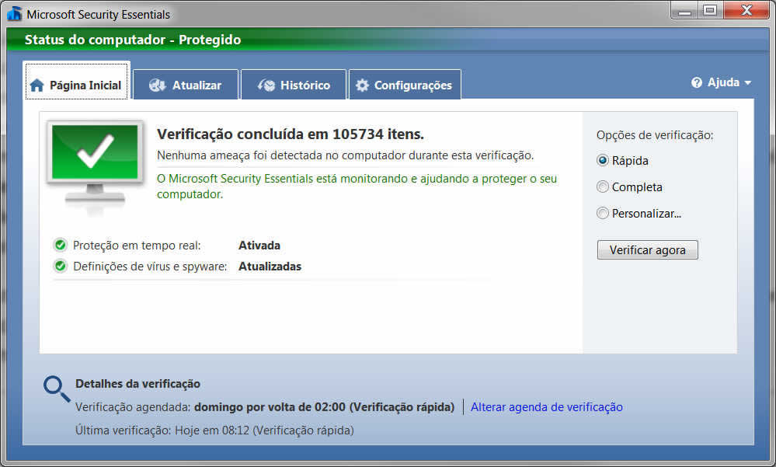Click 'Nenhuma ameaça foi detectada' message
This screenshot has height=467, width=776.
pos(346,155)
